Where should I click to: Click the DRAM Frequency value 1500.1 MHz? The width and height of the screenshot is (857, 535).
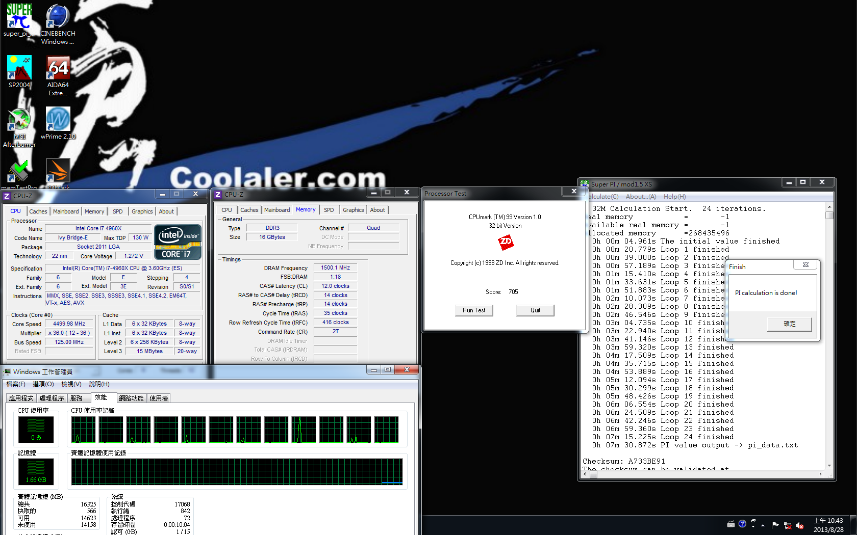coord(335,268)
